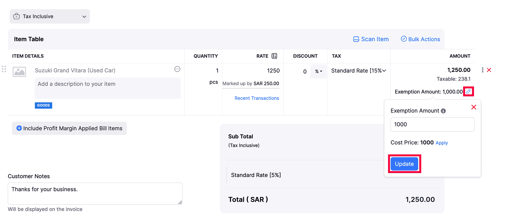Close the Exemption Amount popup
Viewport: 518px width, 224px height.
[x=474, y=107]
